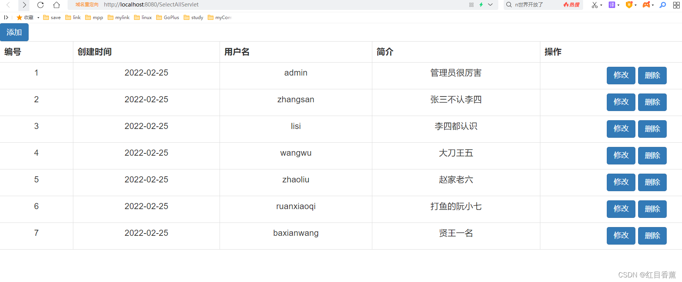This screenshot has height=282, width=682.
Task: Open the browser home page icon
Action: (x=57, y=5)
